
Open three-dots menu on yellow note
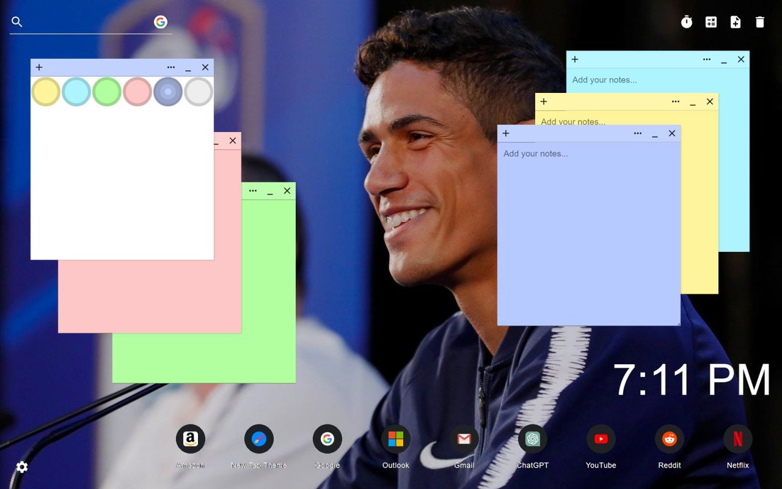(x=676, y=101)
